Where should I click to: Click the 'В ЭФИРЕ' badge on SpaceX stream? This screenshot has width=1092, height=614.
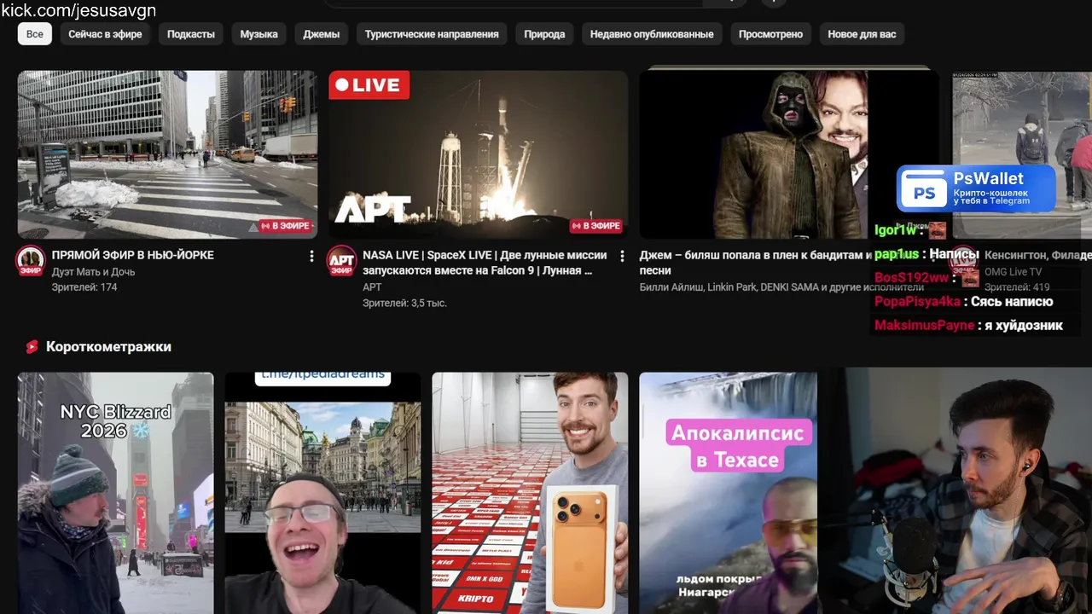click(596, 226)
